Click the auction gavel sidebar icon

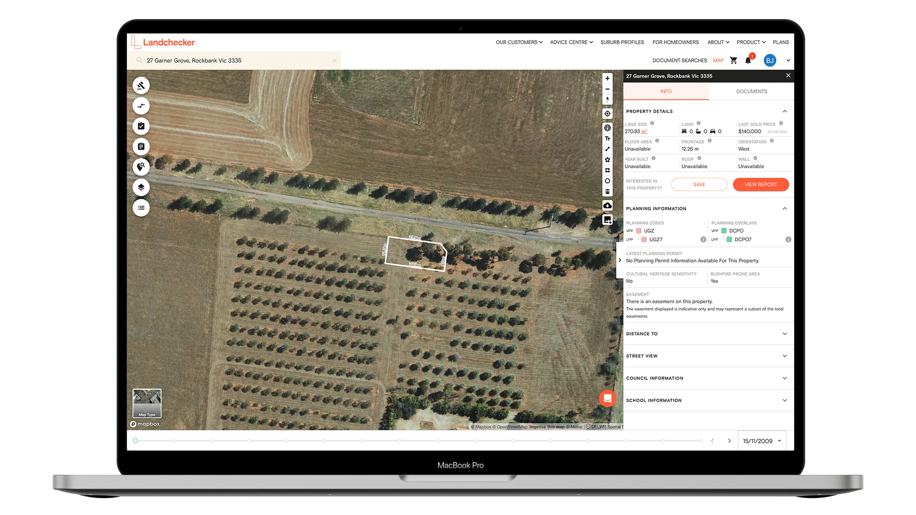click(141, 86)
